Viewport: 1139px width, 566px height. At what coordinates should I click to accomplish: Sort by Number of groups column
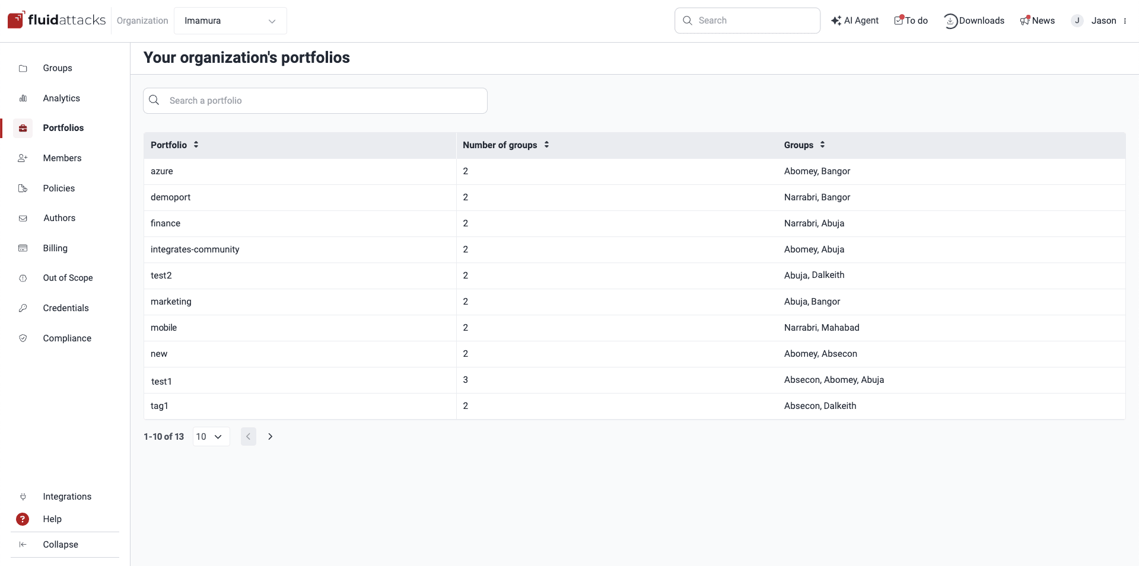point(546,144)
